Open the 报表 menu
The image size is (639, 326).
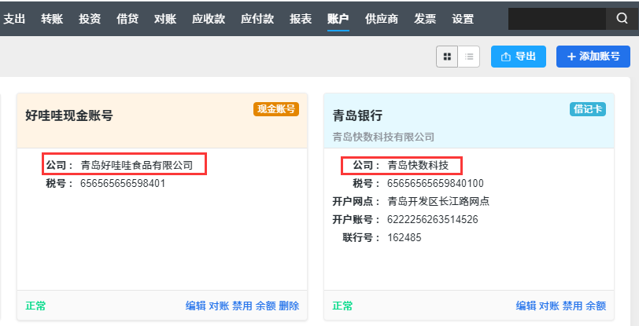coord(301,19)
